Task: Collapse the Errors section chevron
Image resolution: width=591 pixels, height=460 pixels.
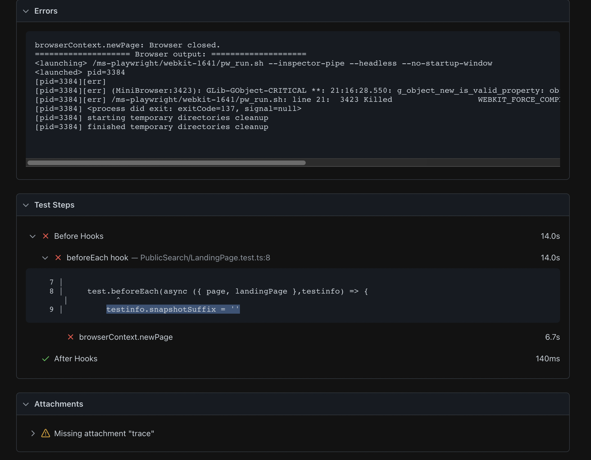Action: [26, 11]
